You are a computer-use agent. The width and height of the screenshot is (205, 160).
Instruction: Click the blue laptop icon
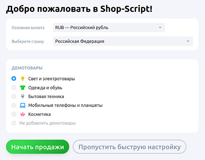point(22,105)
